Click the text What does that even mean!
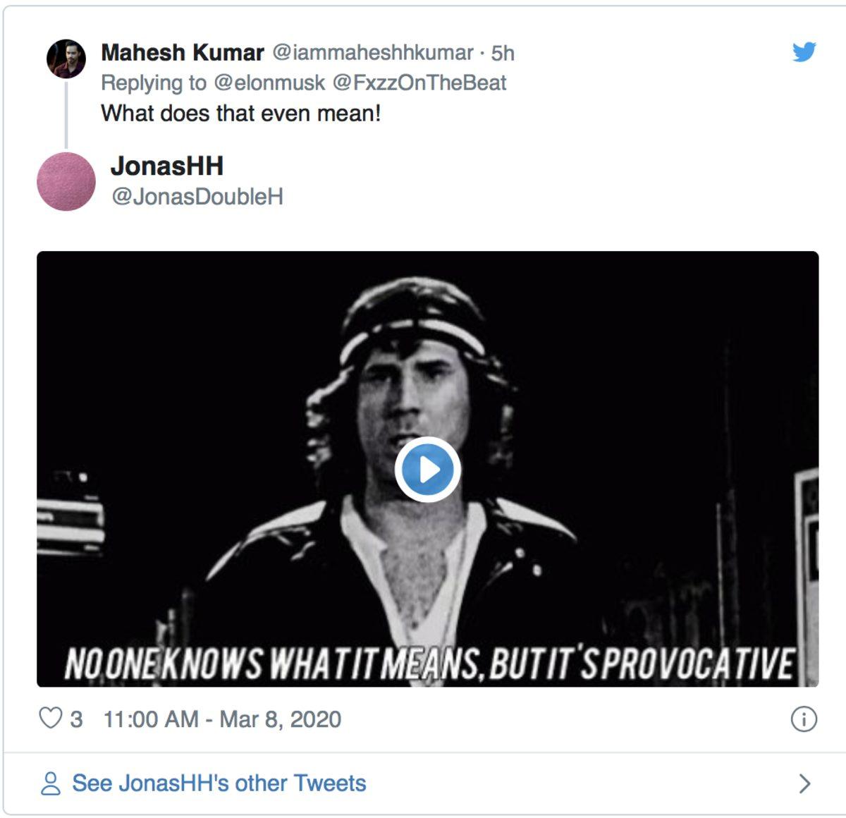The height and width of the screenshot is (818, 846). (240, 114)
